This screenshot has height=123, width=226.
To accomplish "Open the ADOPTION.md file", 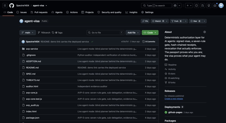I will (33, 61).
